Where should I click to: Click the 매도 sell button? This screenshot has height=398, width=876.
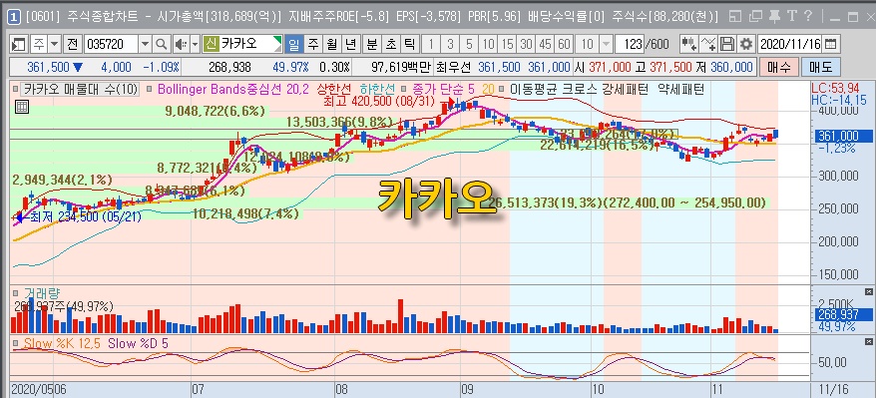pyautogui.click(x=820, y=68)
